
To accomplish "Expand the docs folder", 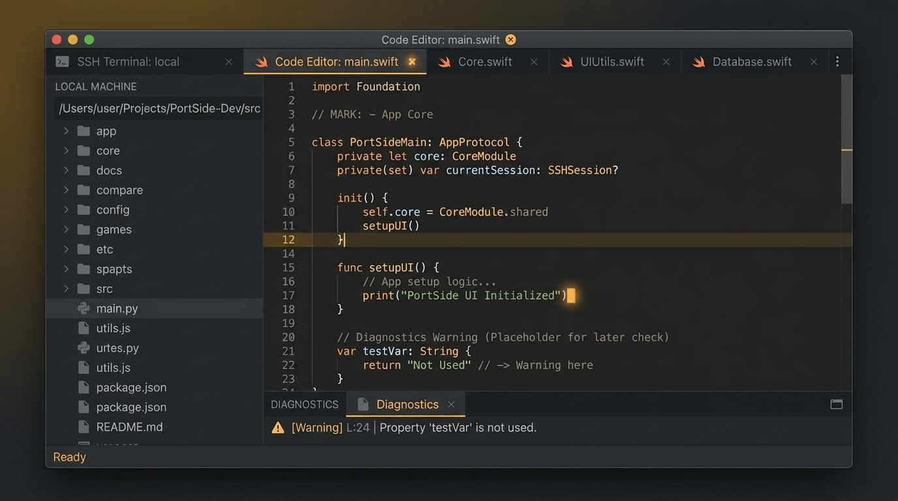I will 66,170.
